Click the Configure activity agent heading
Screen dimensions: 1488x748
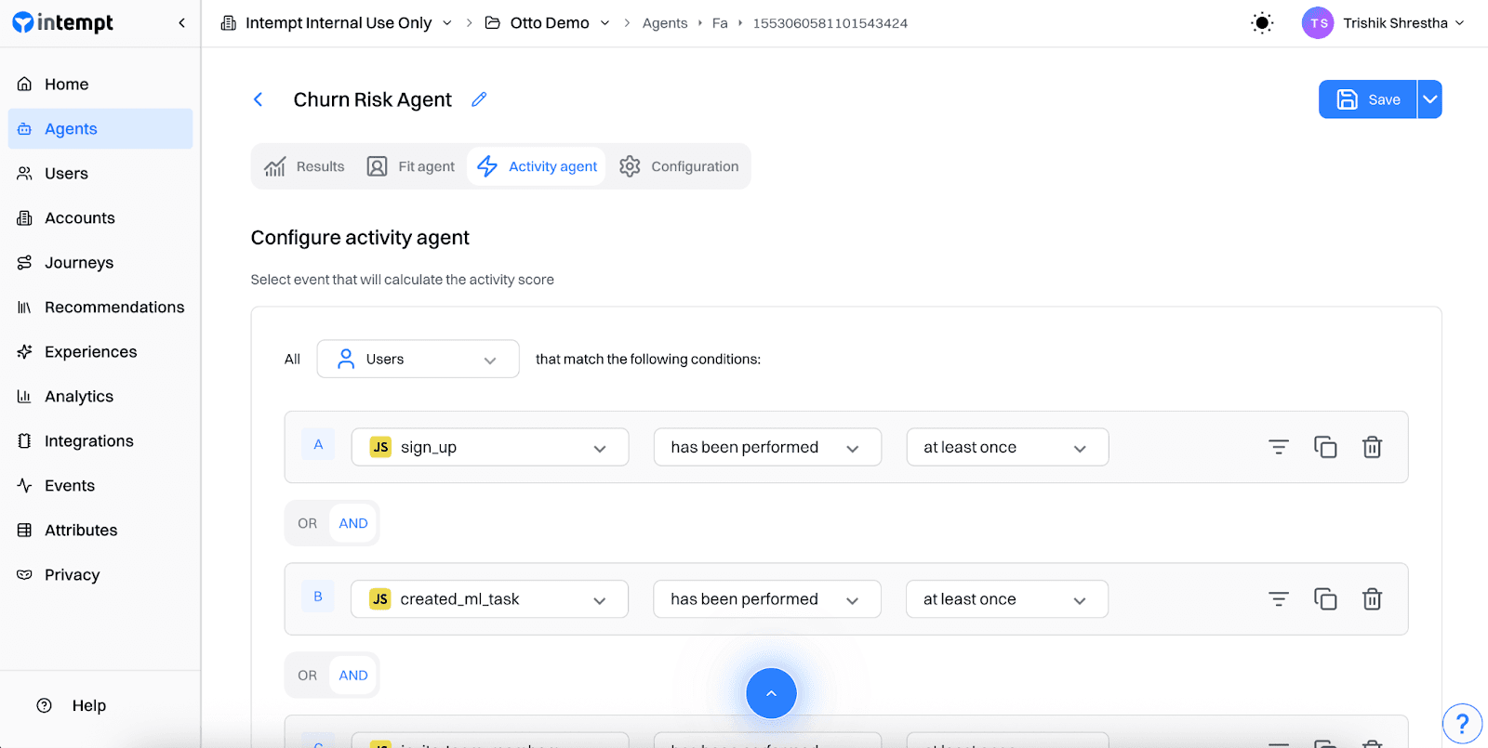click(x=360, y=238)
